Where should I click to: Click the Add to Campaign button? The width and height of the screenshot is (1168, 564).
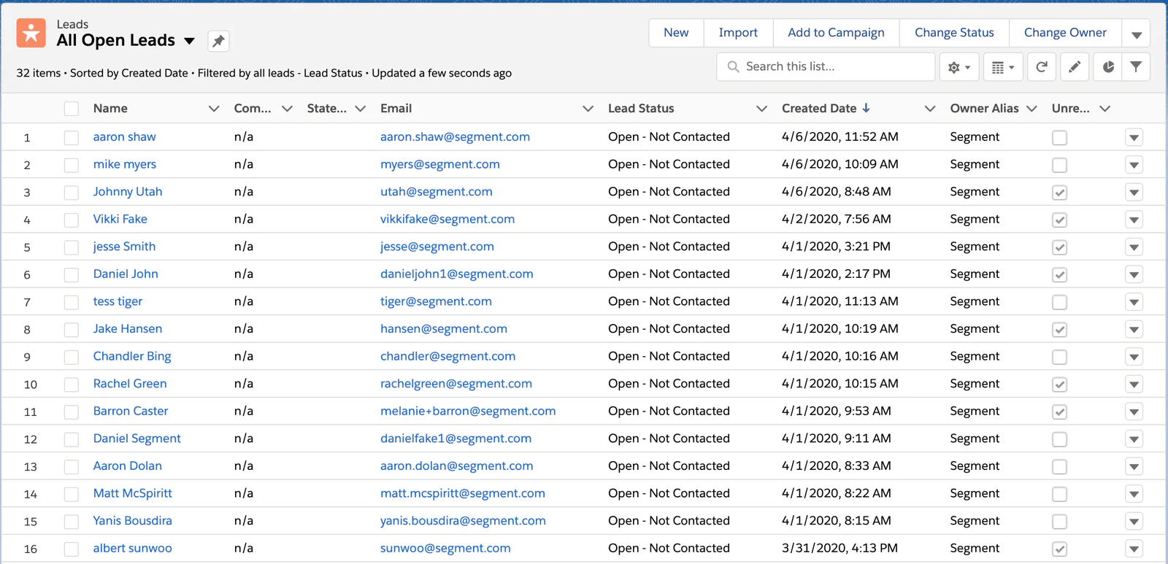tap(836, 33)
